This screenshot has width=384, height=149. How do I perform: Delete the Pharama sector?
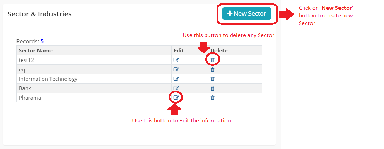[212, 98]
